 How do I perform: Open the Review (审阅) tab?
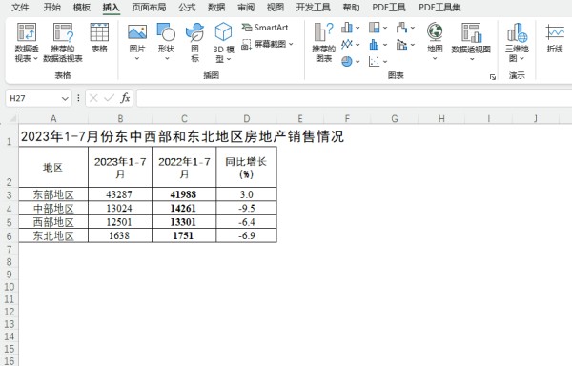[x=246, y=7]
